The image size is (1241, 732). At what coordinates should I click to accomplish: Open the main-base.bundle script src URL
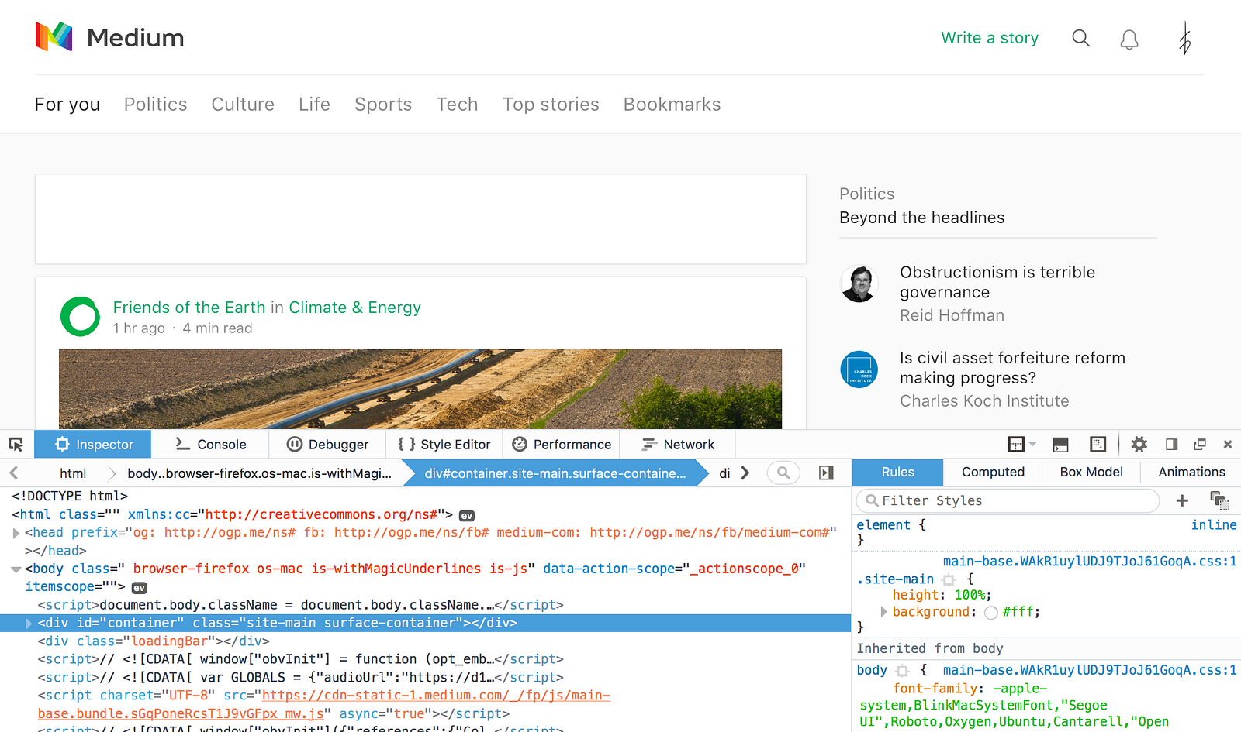[324, 705]
